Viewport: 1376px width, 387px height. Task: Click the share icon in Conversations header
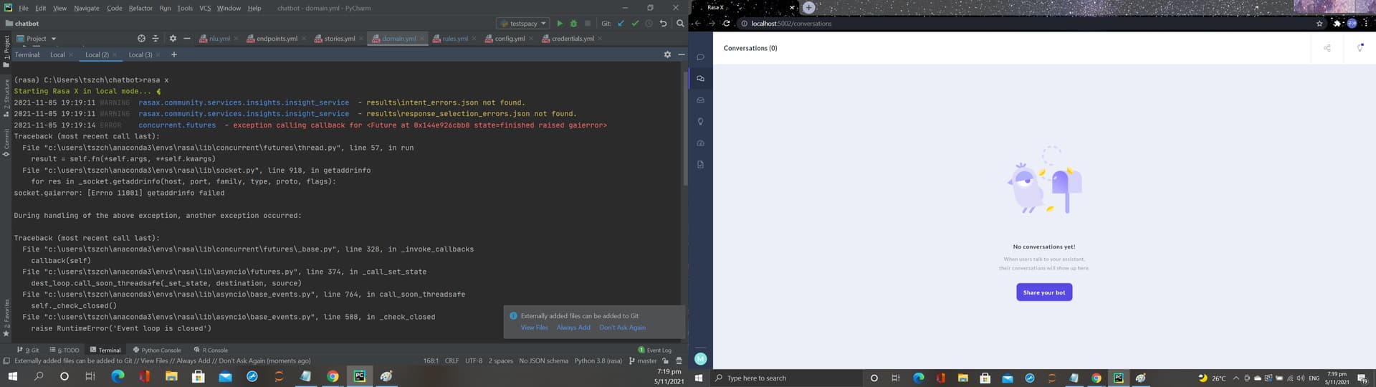[x=1327, y=48]
